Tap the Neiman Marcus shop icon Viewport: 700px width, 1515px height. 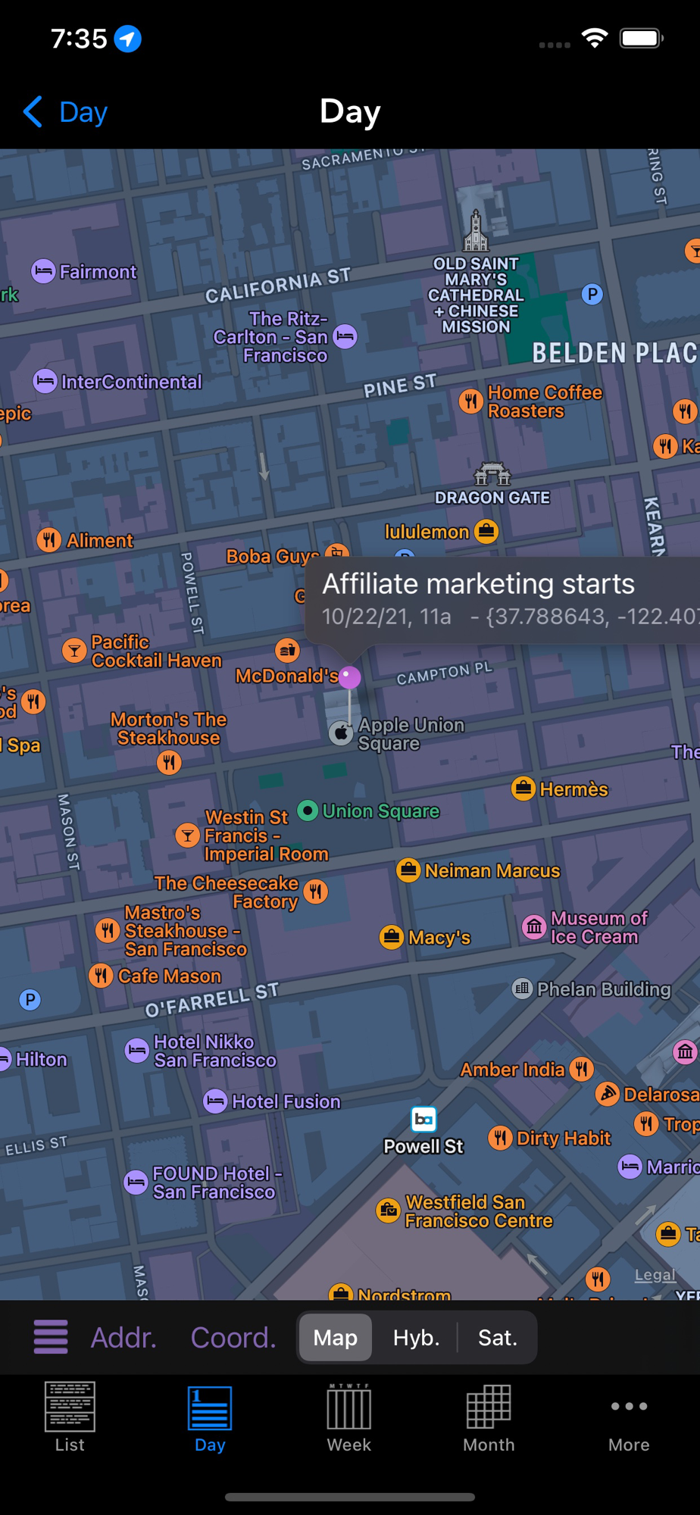[408, 870]
